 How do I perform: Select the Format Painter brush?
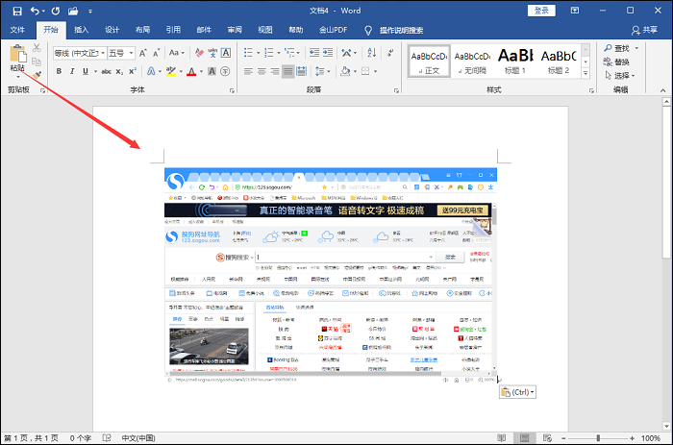[37, 75]
